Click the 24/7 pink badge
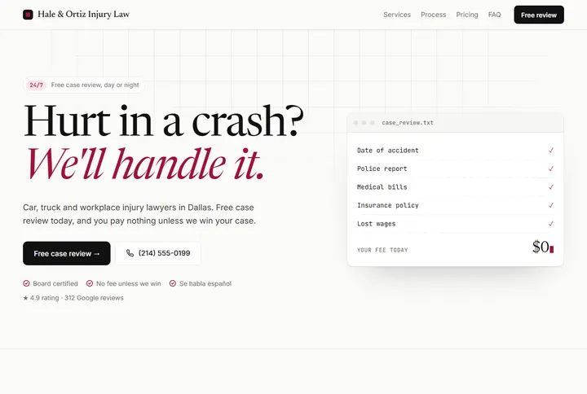587x394 pixels. [x=37, y=85]
